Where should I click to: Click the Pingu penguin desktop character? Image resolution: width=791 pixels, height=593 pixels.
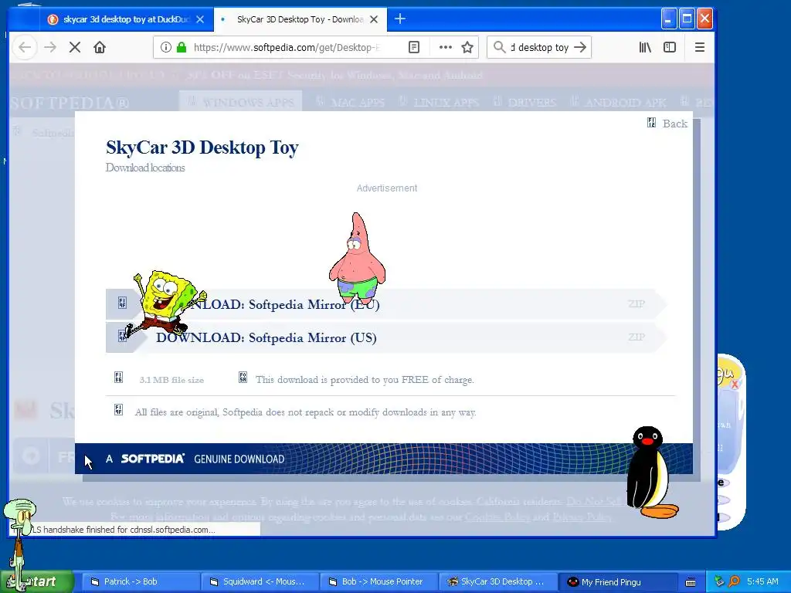pos(650,473)
